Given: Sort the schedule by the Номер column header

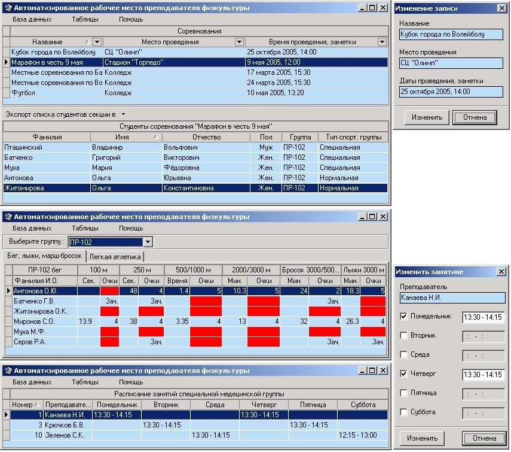Looking at the screenshot, I should [x=26, y=405].
